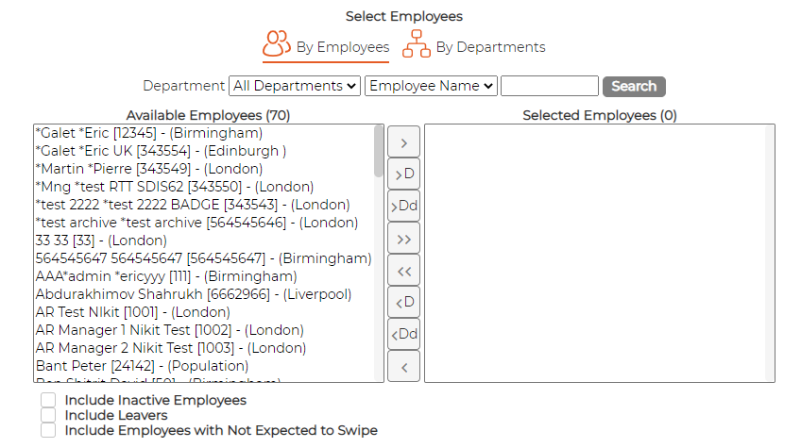This screenshot has width=801, height=448.
Task: Switch to the By Departments tab
Action: pyautogui.click(x=473, y=45)
